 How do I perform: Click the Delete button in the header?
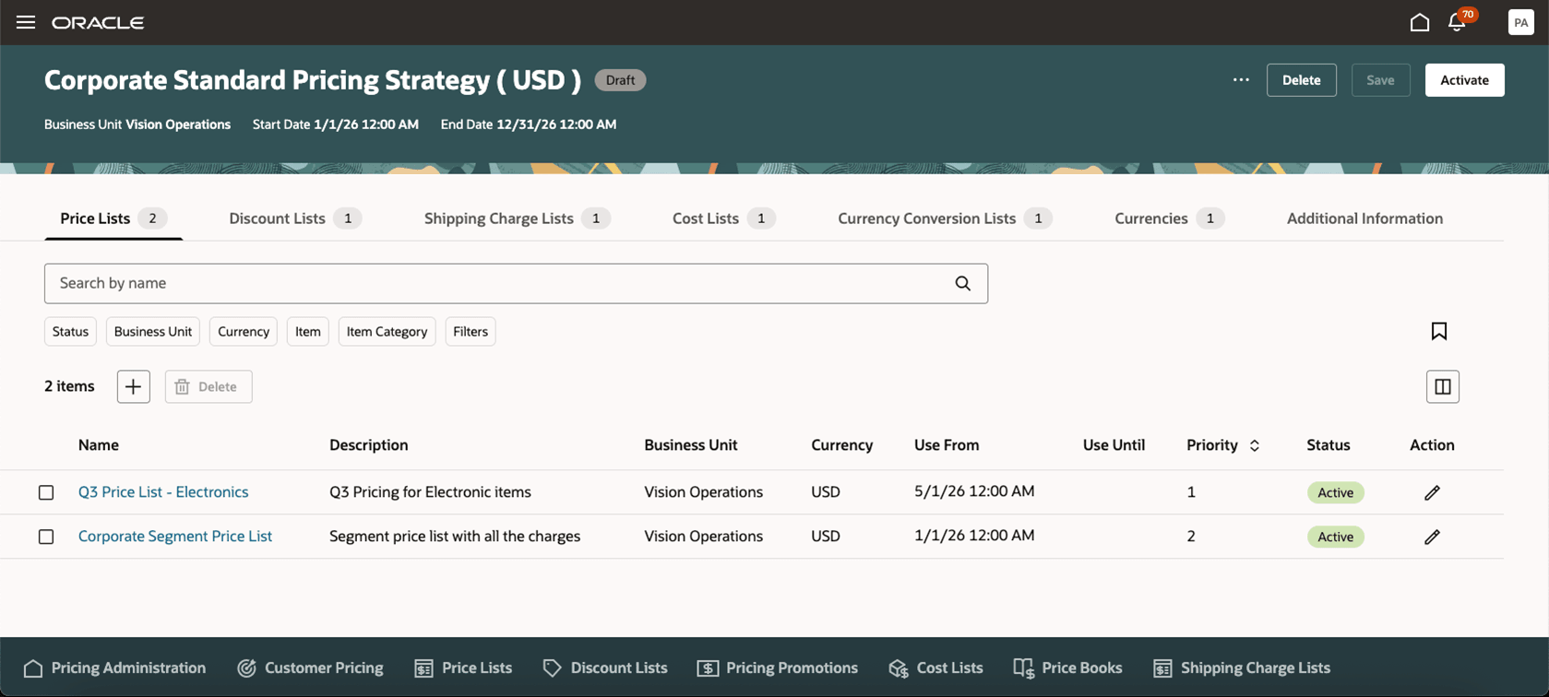click(1302, 80)
